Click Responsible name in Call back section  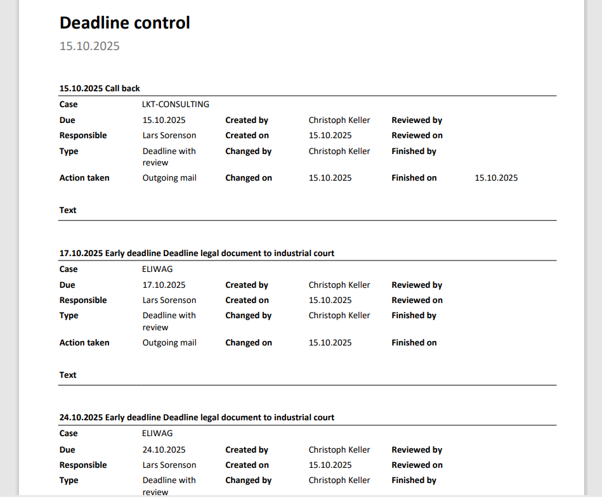pyautogui.click(x=169, y=136)
